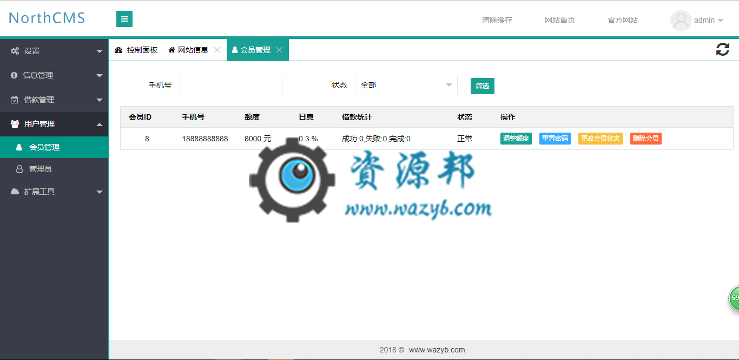Click the 会员ID column header
Image resolution: width=739 pixels, height=360 pixels.
click(140, 117)
